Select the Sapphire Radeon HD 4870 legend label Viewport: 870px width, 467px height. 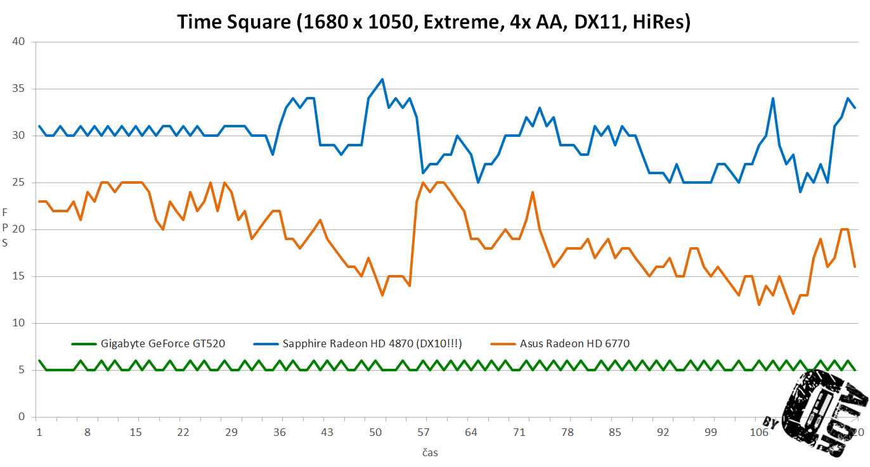coord(372,344)
